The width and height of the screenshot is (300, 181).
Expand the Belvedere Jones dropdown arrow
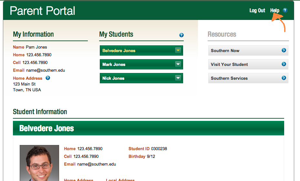click(x=178, y=50)
